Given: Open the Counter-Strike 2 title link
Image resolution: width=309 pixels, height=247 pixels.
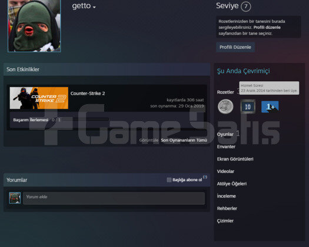Looking at the screenshot, I should (88, 94).
